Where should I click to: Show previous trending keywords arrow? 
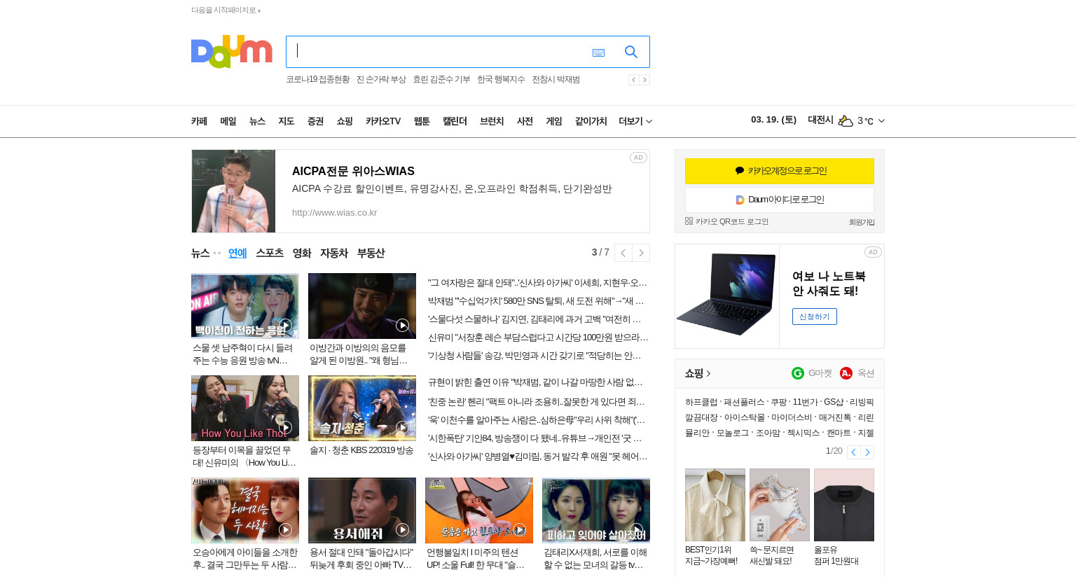633,80
